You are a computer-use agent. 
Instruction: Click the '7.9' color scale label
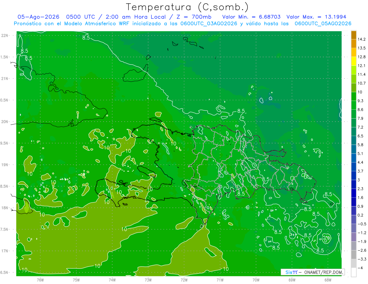coord(361,118)
